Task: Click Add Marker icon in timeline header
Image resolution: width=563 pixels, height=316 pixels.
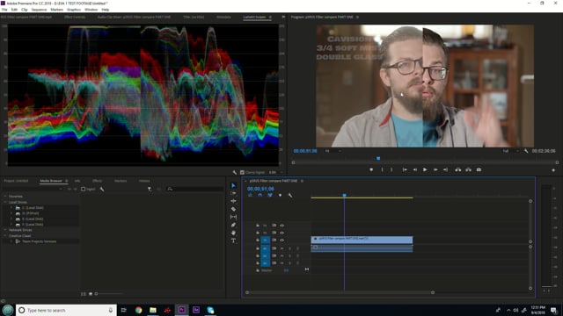Action: pyautogui.click(x=280, y=195)
